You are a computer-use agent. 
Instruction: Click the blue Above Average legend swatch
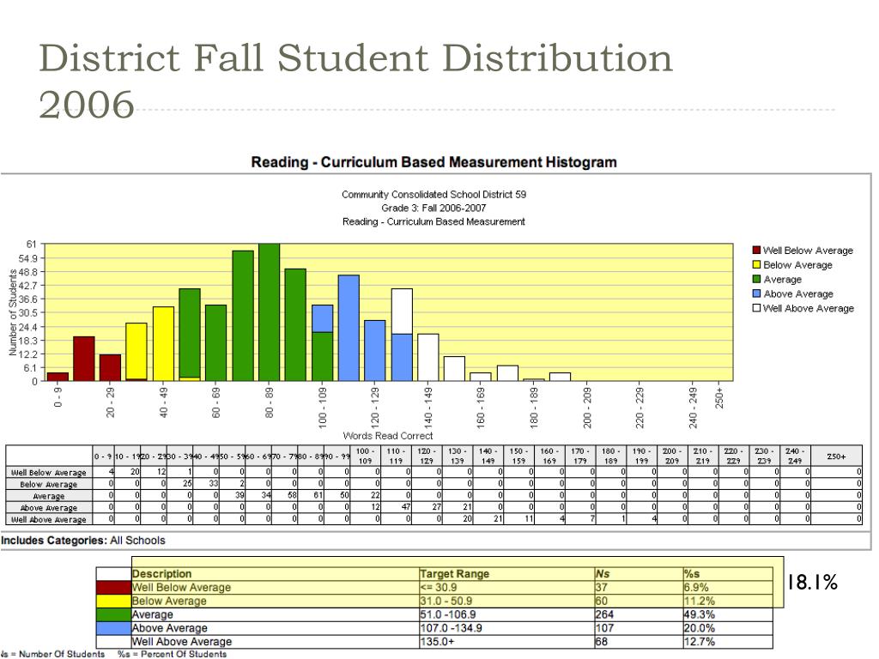click(756, 293)
